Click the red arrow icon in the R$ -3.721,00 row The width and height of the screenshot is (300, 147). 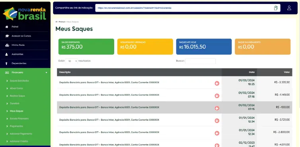(x=217, y=121)
